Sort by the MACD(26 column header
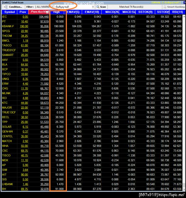 [110, 12]
